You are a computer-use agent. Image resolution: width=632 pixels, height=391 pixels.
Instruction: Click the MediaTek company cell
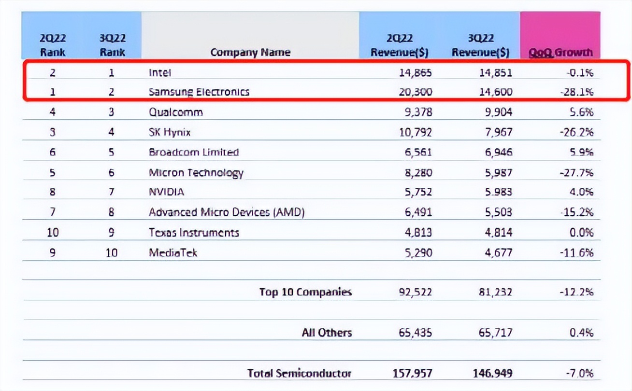(173, 252)
